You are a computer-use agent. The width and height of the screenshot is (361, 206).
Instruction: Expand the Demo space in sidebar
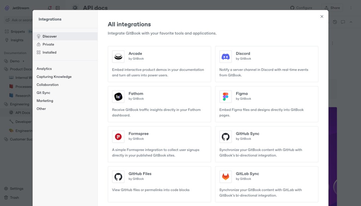[24, 61]
